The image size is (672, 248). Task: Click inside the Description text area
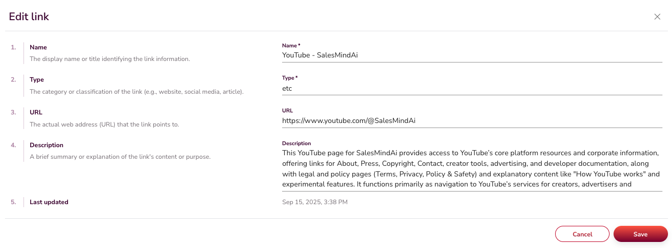472,168
